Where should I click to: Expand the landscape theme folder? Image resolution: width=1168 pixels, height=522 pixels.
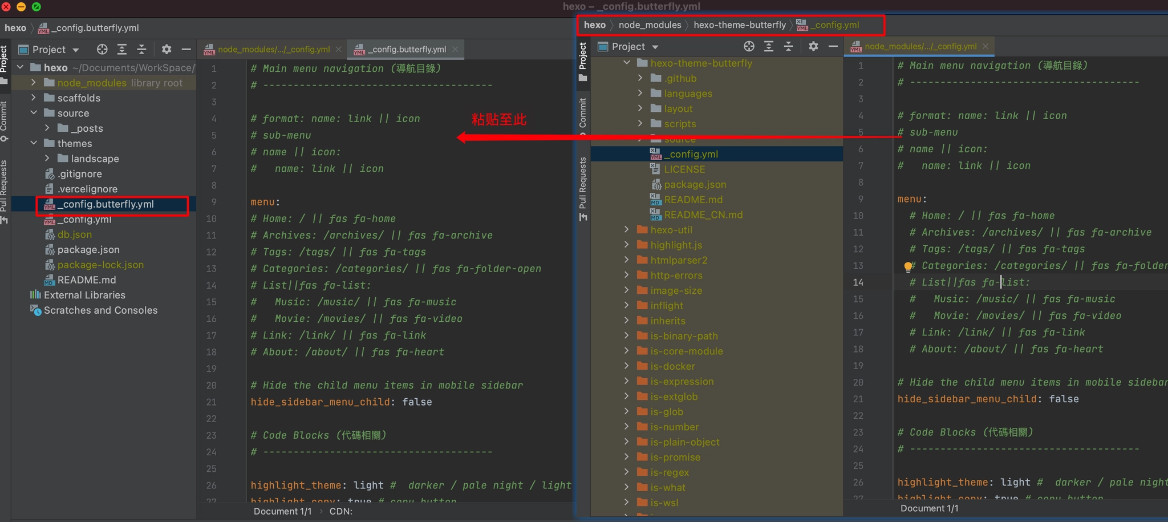pyautogui.click(x=47, y=159)
